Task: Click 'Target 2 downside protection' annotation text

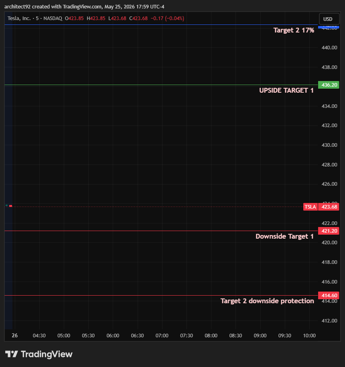Action: (x=267, y=301)
